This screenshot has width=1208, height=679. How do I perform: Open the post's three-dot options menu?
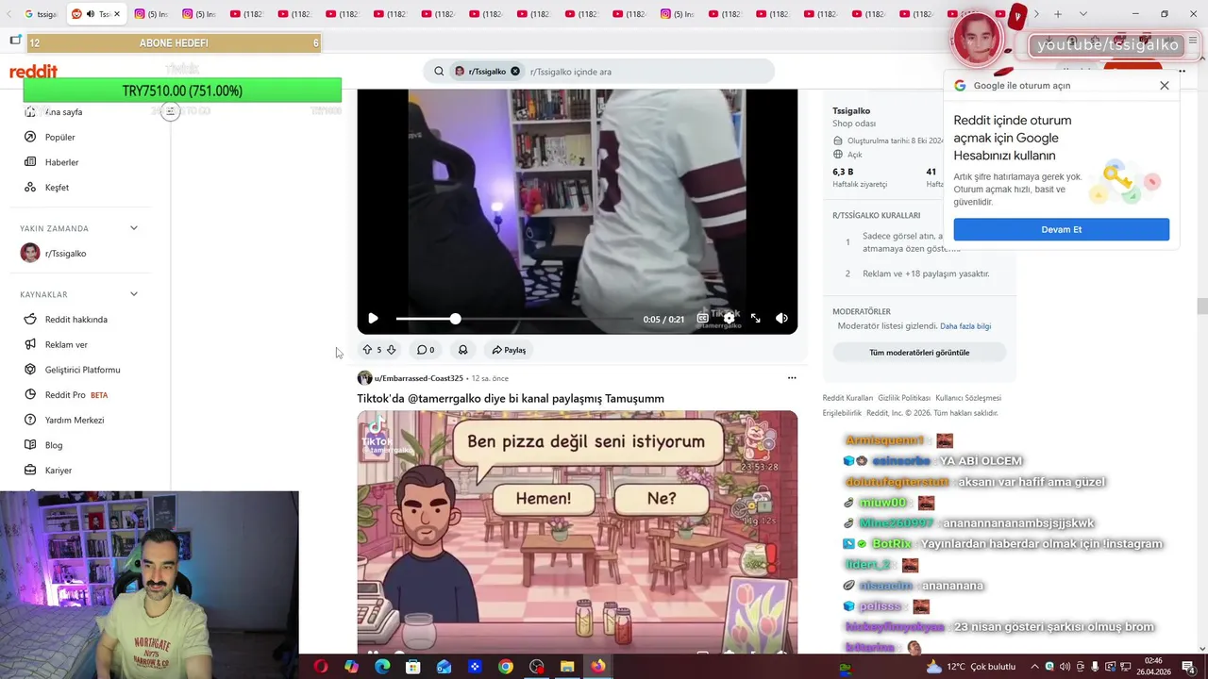[x=792, y=378]
